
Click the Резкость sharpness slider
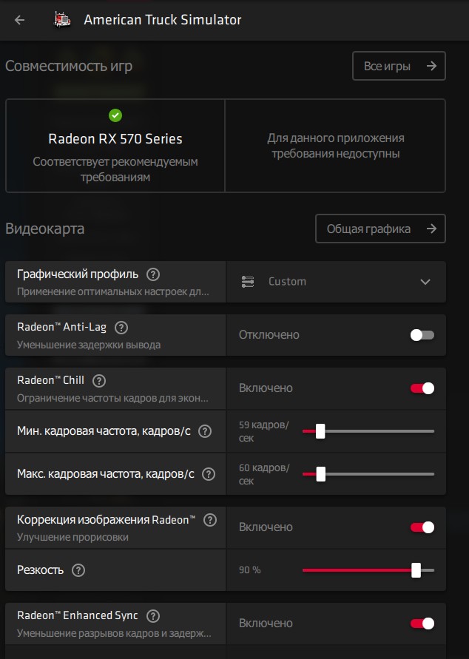[x=368, y=570]
